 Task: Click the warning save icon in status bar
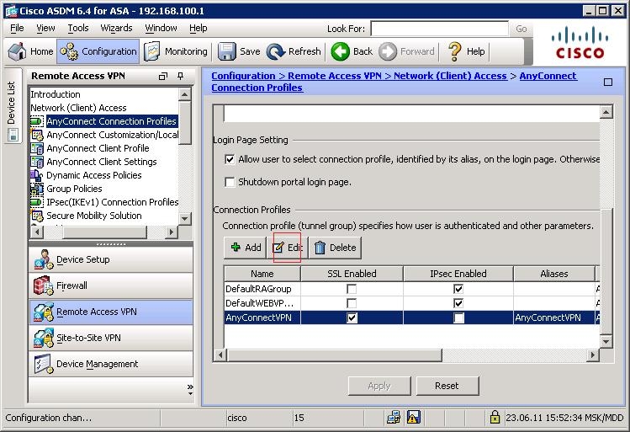414,417
